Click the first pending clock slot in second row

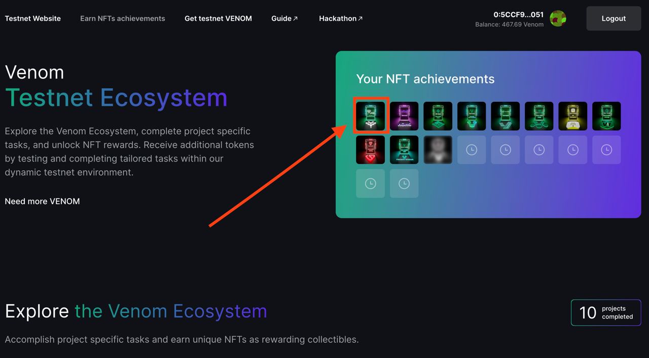click(472, 150)
